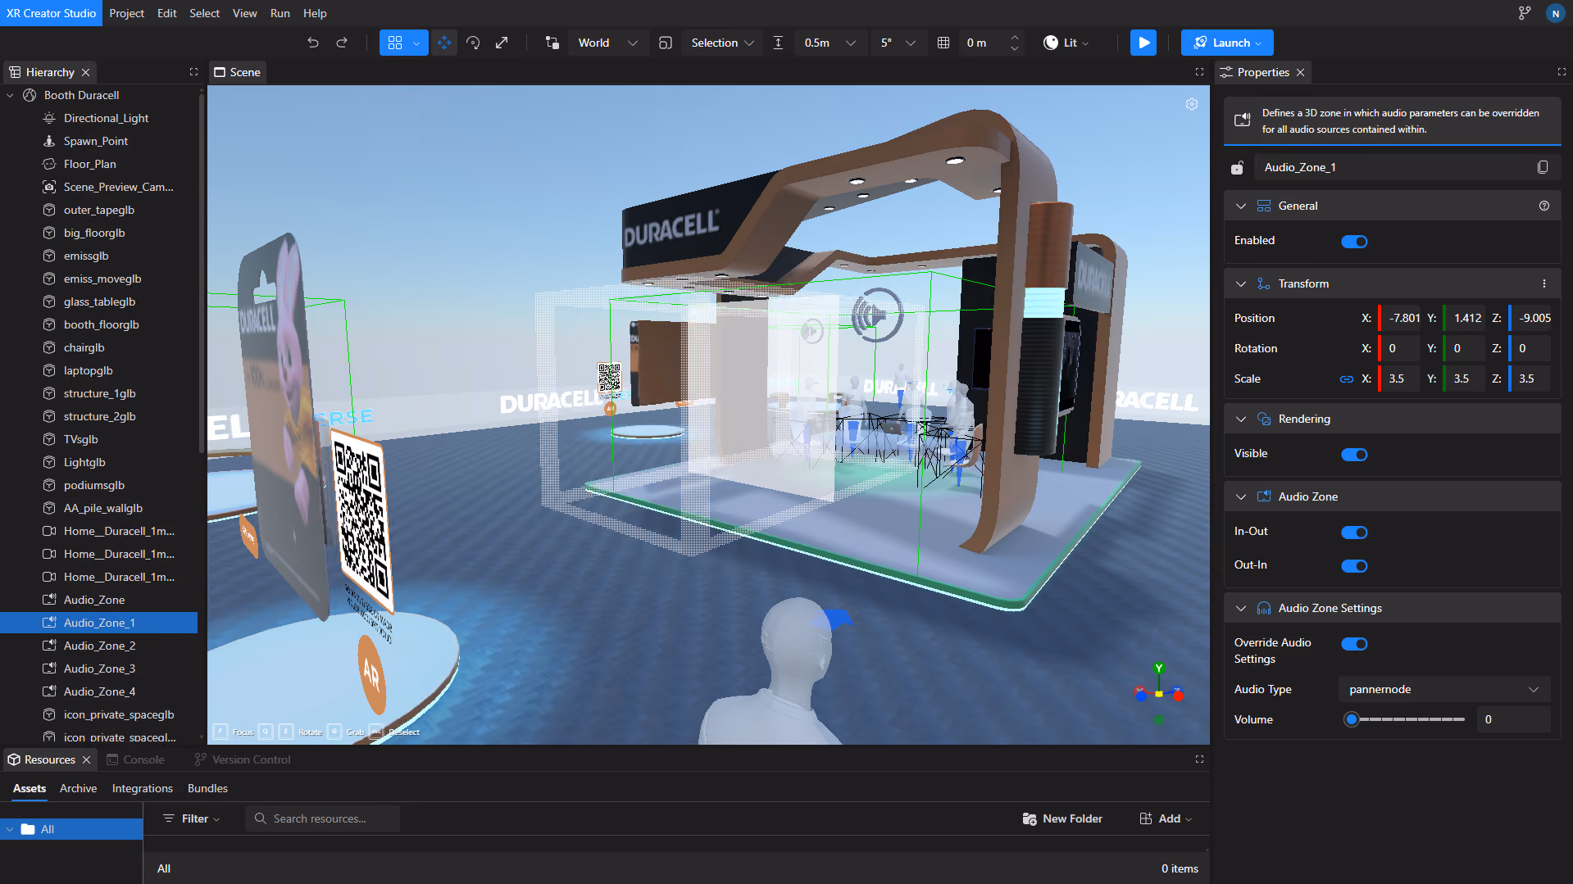
Task: Toggle the Out-In switch
Action: coord(1354,565)
